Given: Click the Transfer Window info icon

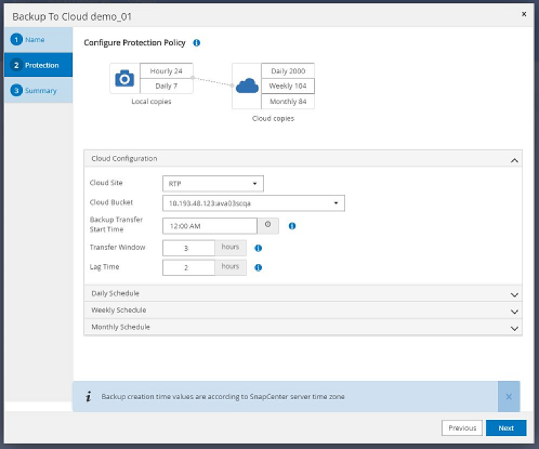Looking at the screenshot, I should (258, 247).
